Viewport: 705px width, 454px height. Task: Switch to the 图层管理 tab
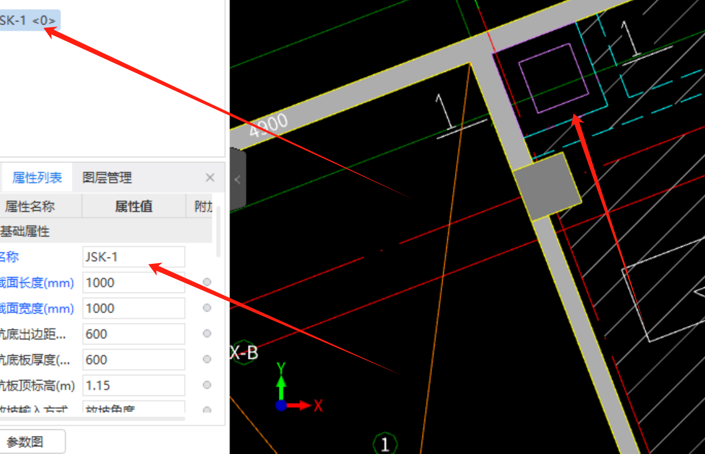(x=107, y=177)
